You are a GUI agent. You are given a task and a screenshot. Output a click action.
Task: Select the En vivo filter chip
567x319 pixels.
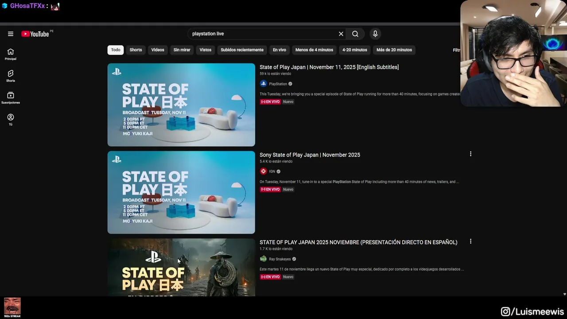click(279, 50)
